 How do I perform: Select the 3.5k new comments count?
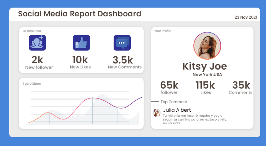(123, 60)
